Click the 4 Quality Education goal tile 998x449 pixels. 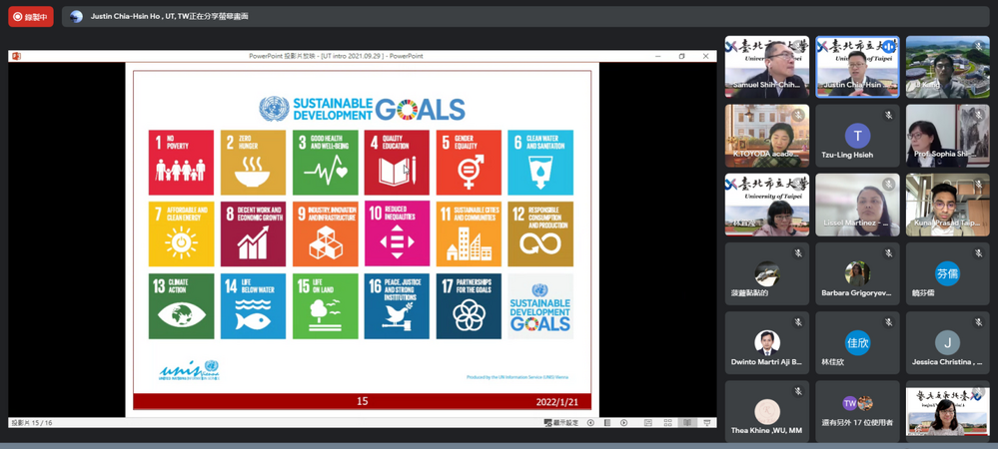point(398,163)
